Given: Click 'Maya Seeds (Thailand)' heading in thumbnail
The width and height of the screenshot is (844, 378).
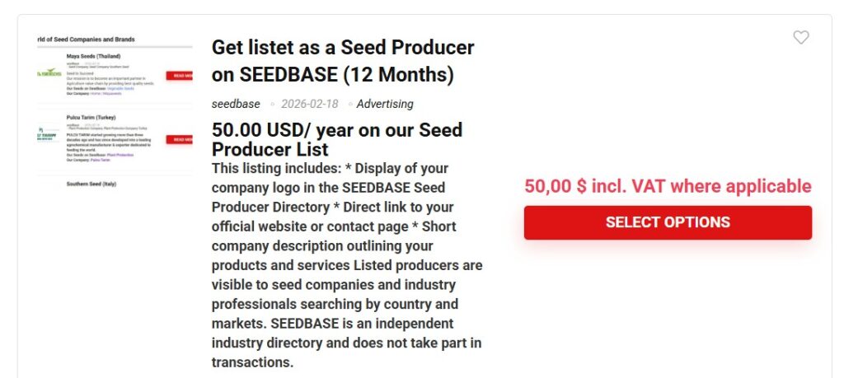Looking at the screenshot, I should coord(93,57).
